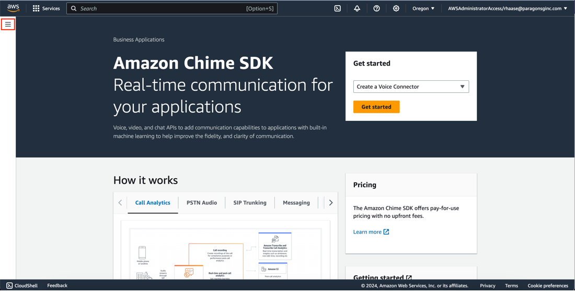Click the magnifier icon in Search
This screenshot has width=575, height=293.
tap(74, 8)
